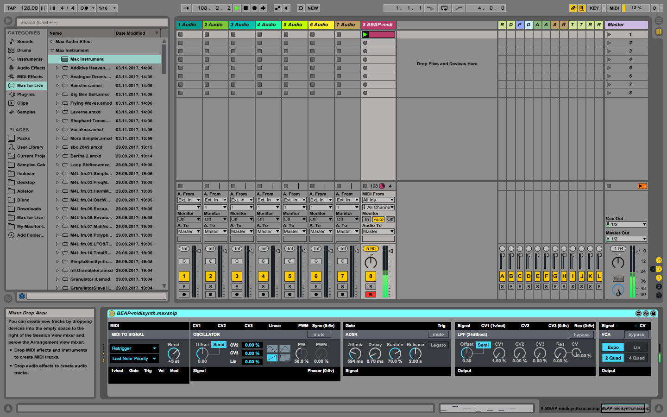Image resolution: width=667 pixels, height=417 pixels.
Task: Select the sine waveform in Oscillator
Action: (272, 349)
